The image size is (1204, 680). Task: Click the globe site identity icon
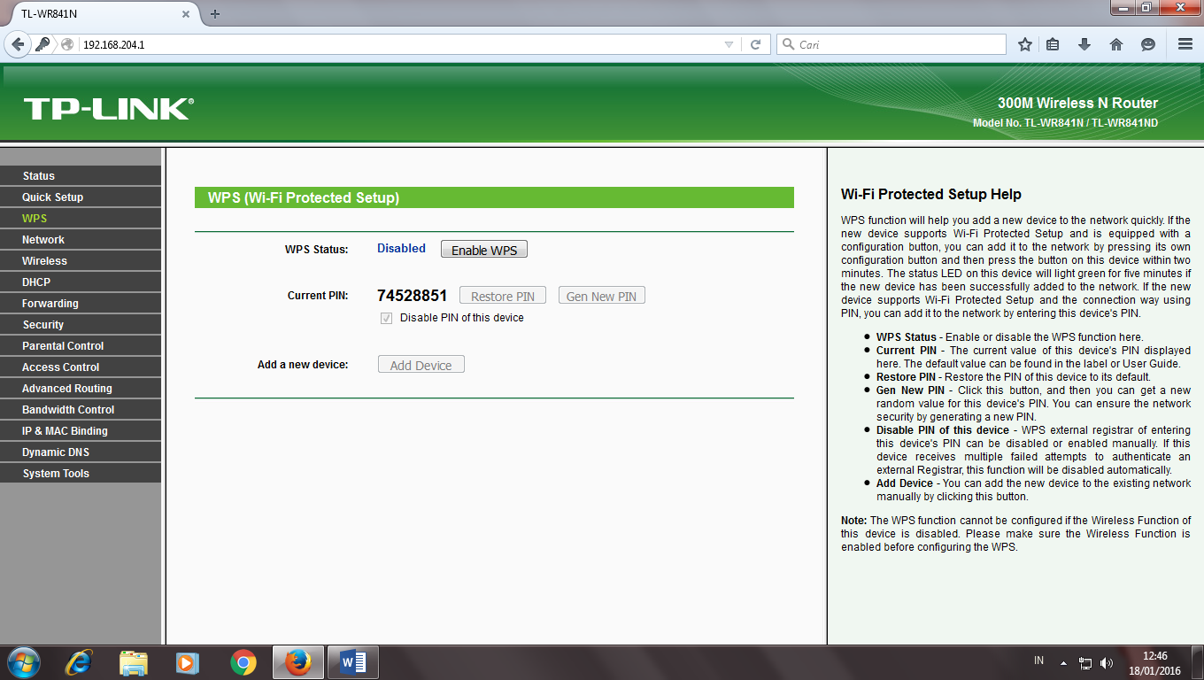67,44
